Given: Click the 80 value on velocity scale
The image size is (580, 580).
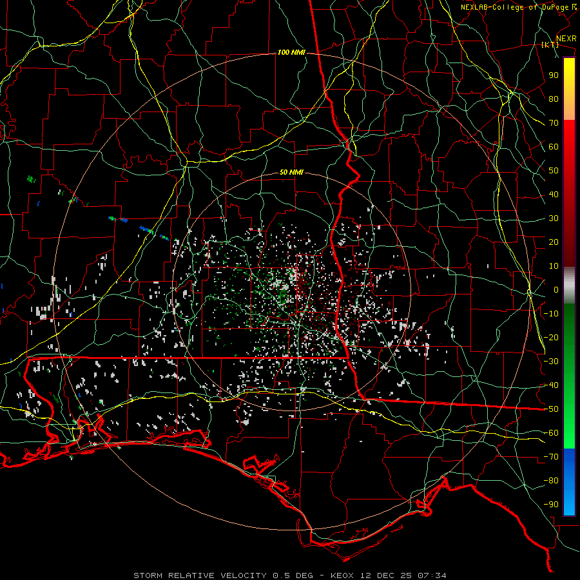Looking at the screenshot, I should tap(554, 99).
